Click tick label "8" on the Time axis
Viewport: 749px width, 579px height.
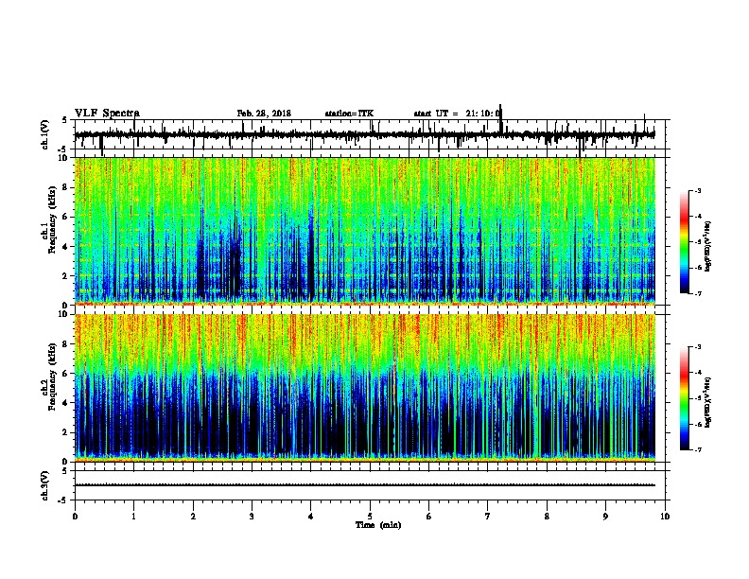pyautogui.click(x=547, y=517)
